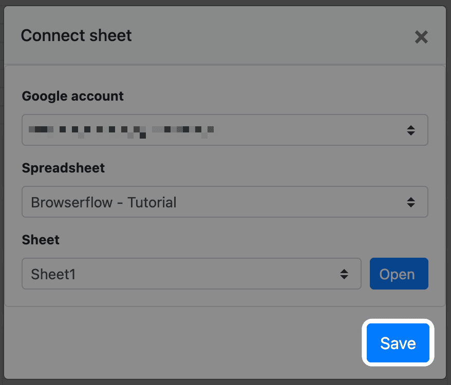Click the up-down arrows beside Browserflow - Tutorial
Viewport: 451px width, 385px height.
coord(411,202)
